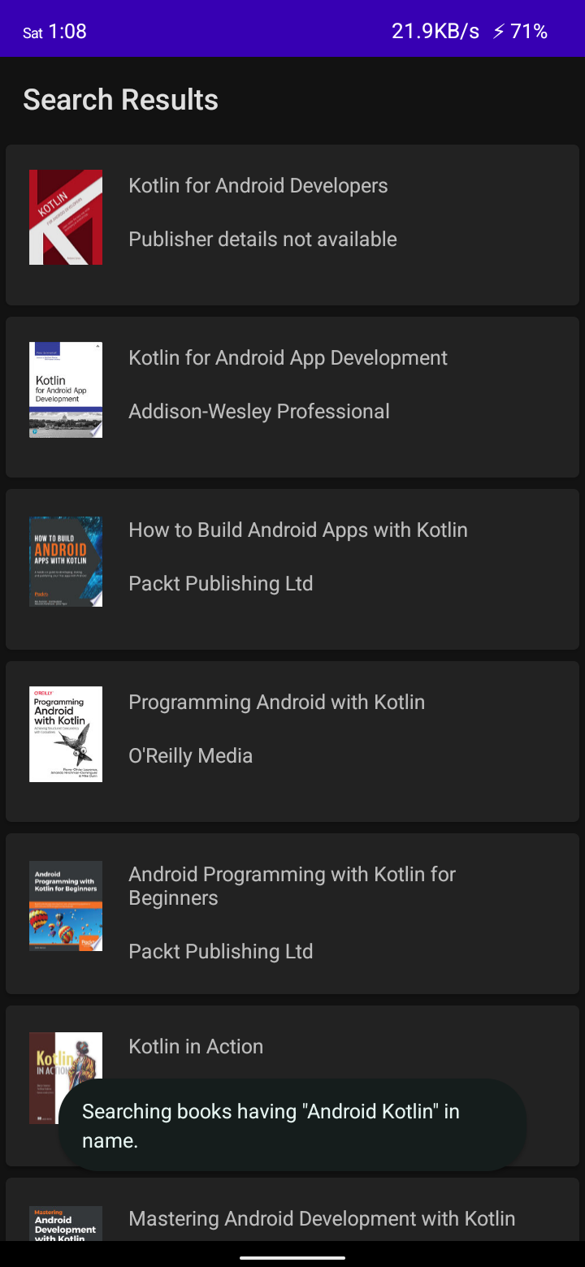Open Kotlin for Android App Development cover
The width and height of the screenshot is (585, 1267).
click(66, 390)
